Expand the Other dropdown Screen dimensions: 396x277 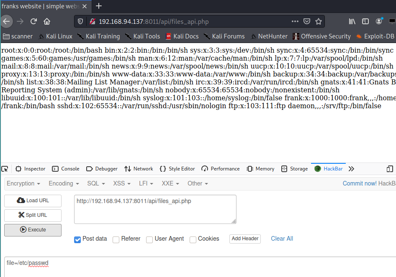coord(198,183)
